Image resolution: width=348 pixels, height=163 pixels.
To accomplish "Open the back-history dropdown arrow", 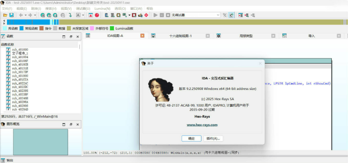I will 26,15.
